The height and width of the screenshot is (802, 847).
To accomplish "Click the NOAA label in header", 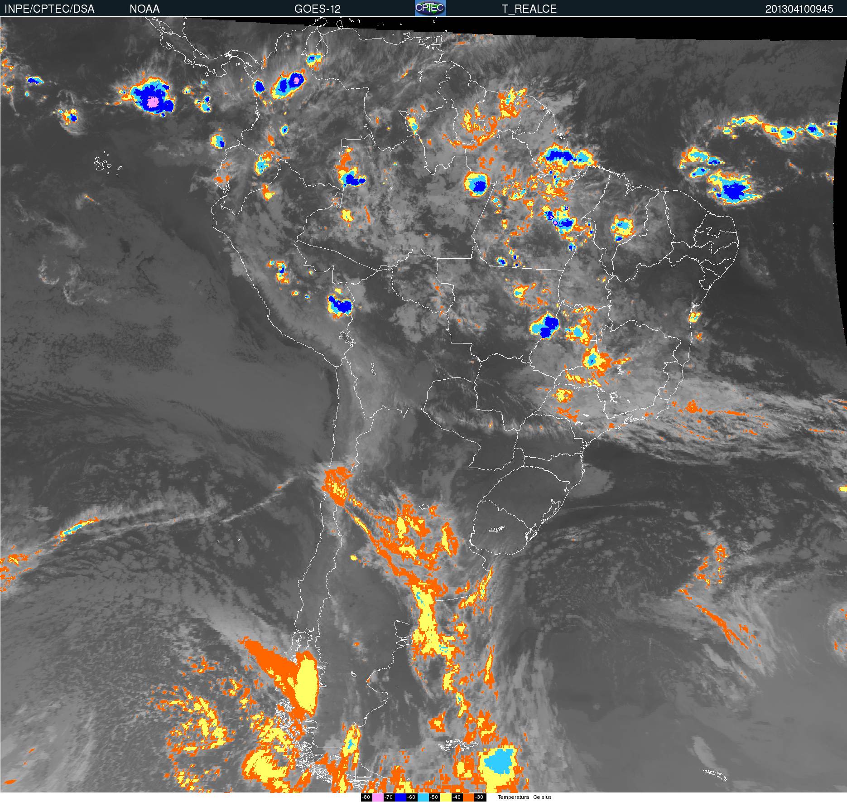I will tap(144, 9).
